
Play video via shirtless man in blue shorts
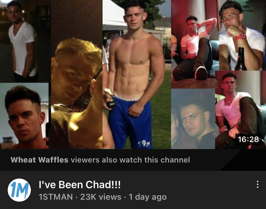[x=137, y=74]
